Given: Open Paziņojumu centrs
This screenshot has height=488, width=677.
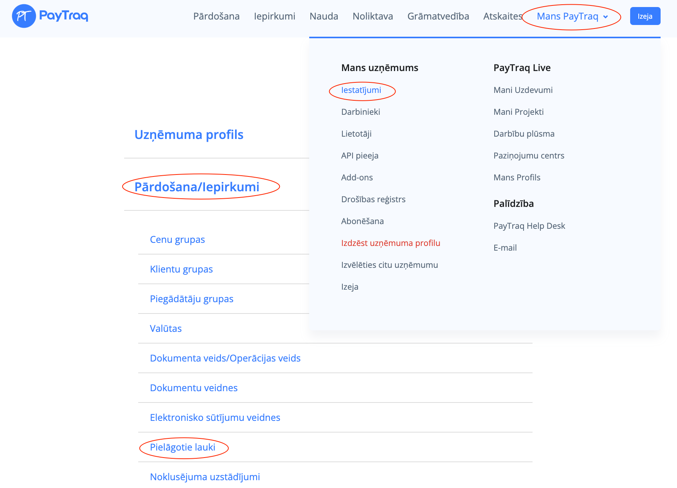Looking at the screenshot, I should 529,156.
